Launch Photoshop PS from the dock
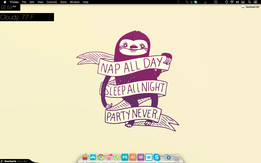Viewport: 261px width, 163px height. tap(125, 157)
